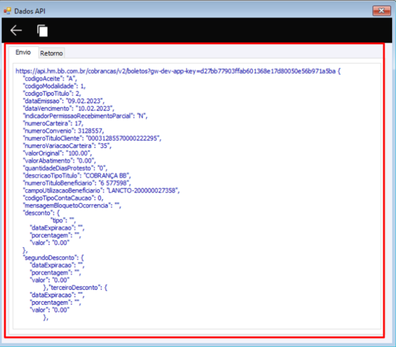This screenshot has width=396, height=347.
Task: Click the api.hm.bb.com.br URL line
Action: click(178, 71)
